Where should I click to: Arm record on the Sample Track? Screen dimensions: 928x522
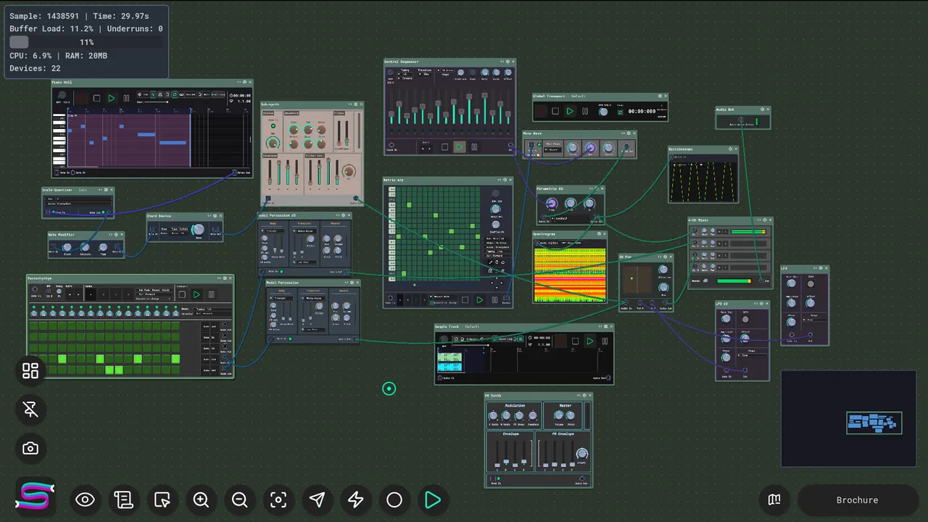click(560, 341)
